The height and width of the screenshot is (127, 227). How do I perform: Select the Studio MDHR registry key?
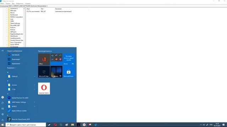click(15, 45)
